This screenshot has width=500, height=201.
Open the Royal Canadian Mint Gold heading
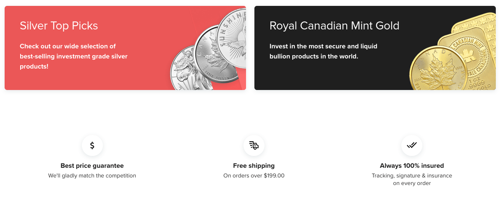click(x=334, y=26)
